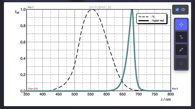This screenshot has width=195, height=109.
Task: Click the x-axis label 800
Action: coord(171,94)
